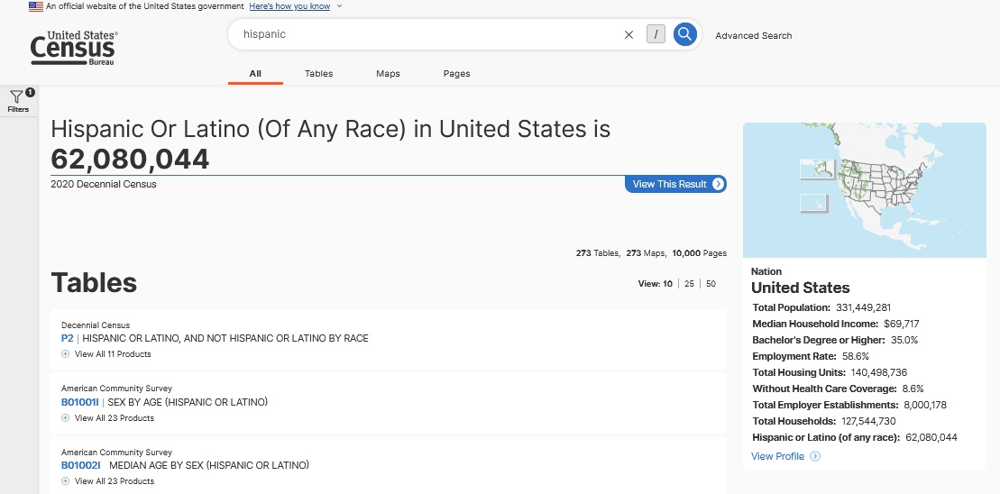The image size is (1000, 494).
Task: Switch to the Maps tab
Action: pyautogui.click(x=388, y=73)
